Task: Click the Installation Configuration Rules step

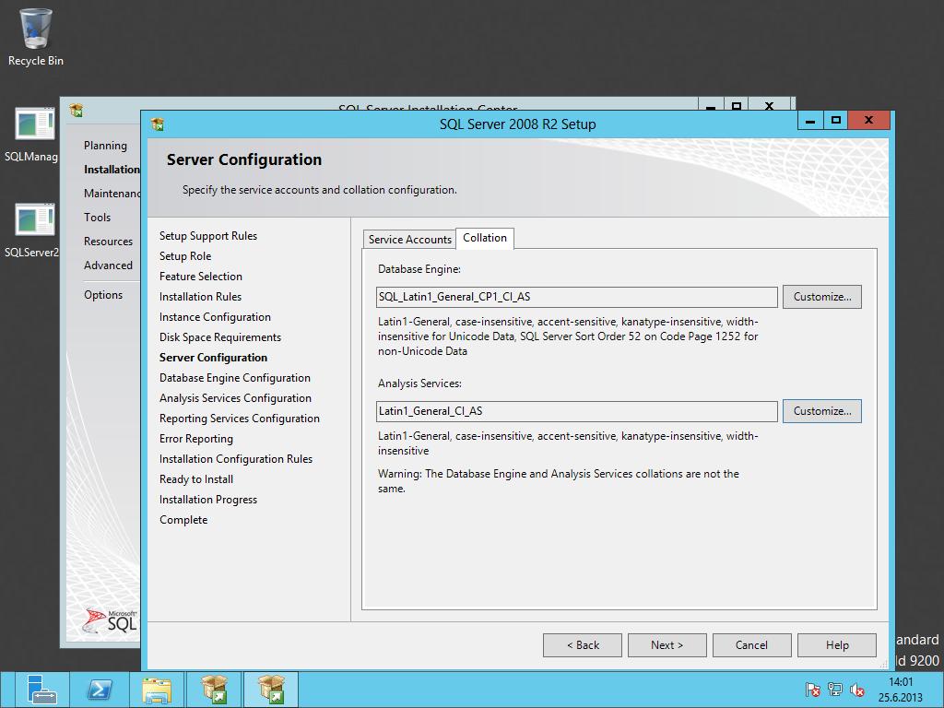Action: click(235, 459)
